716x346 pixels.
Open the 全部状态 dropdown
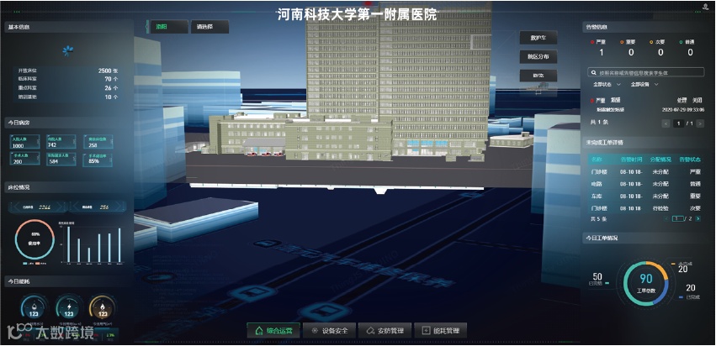click(x=607, y=84)
